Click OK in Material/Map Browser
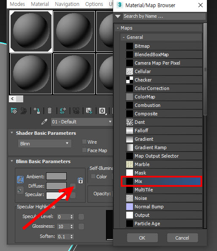Image resolution: width=217 pixels, height=251 pixels. (x=142, y=238)
